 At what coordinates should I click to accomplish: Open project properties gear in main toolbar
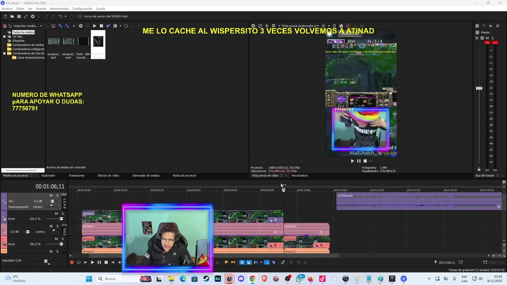(x=32, y=16)
